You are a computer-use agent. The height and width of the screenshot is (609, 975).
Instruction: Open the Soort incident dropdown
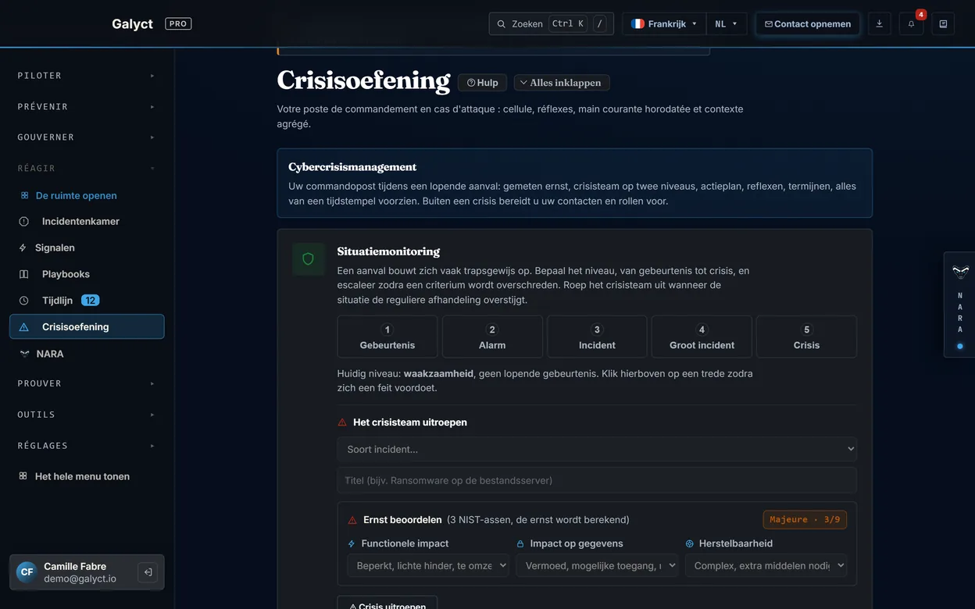click(x=597, y=449)
